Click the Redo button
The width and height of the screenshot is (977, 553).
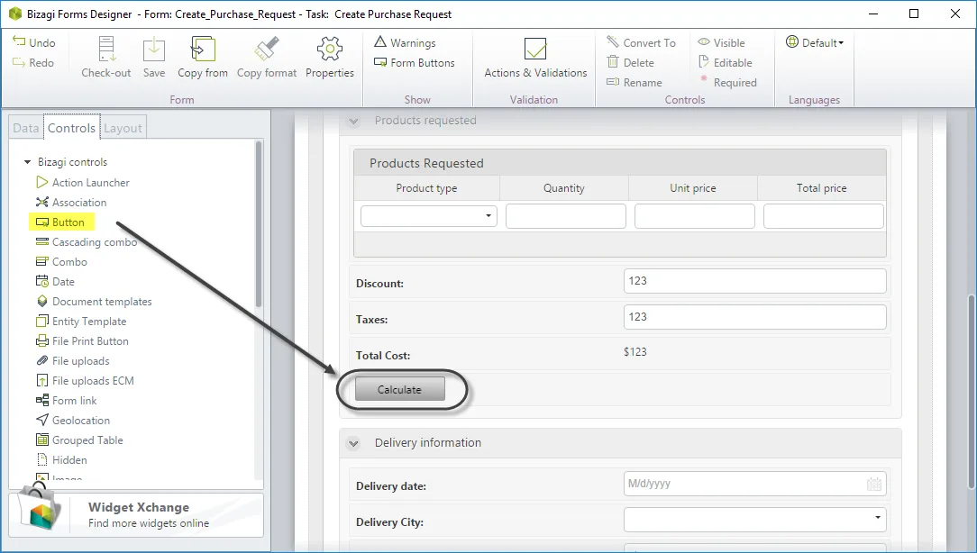pyautogui.click(x=33, y=62)
